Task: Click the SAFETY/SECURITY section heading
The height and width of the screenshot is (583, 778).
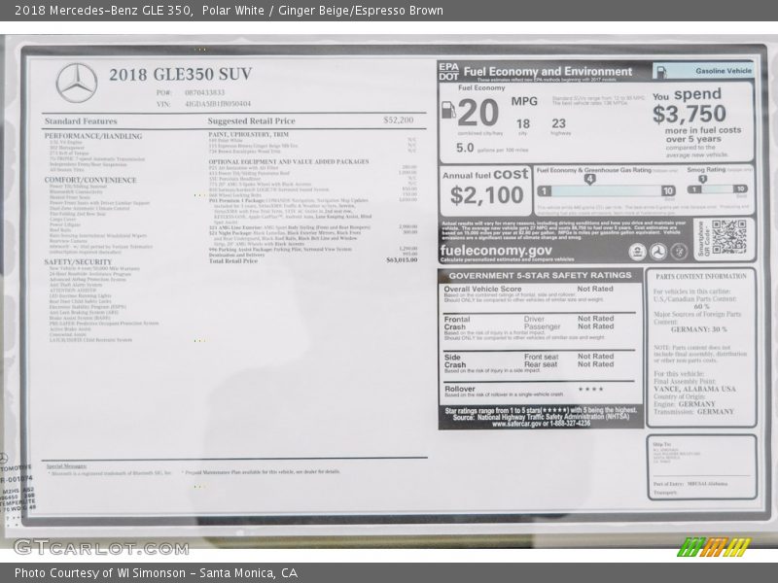Action: point(78,261)
